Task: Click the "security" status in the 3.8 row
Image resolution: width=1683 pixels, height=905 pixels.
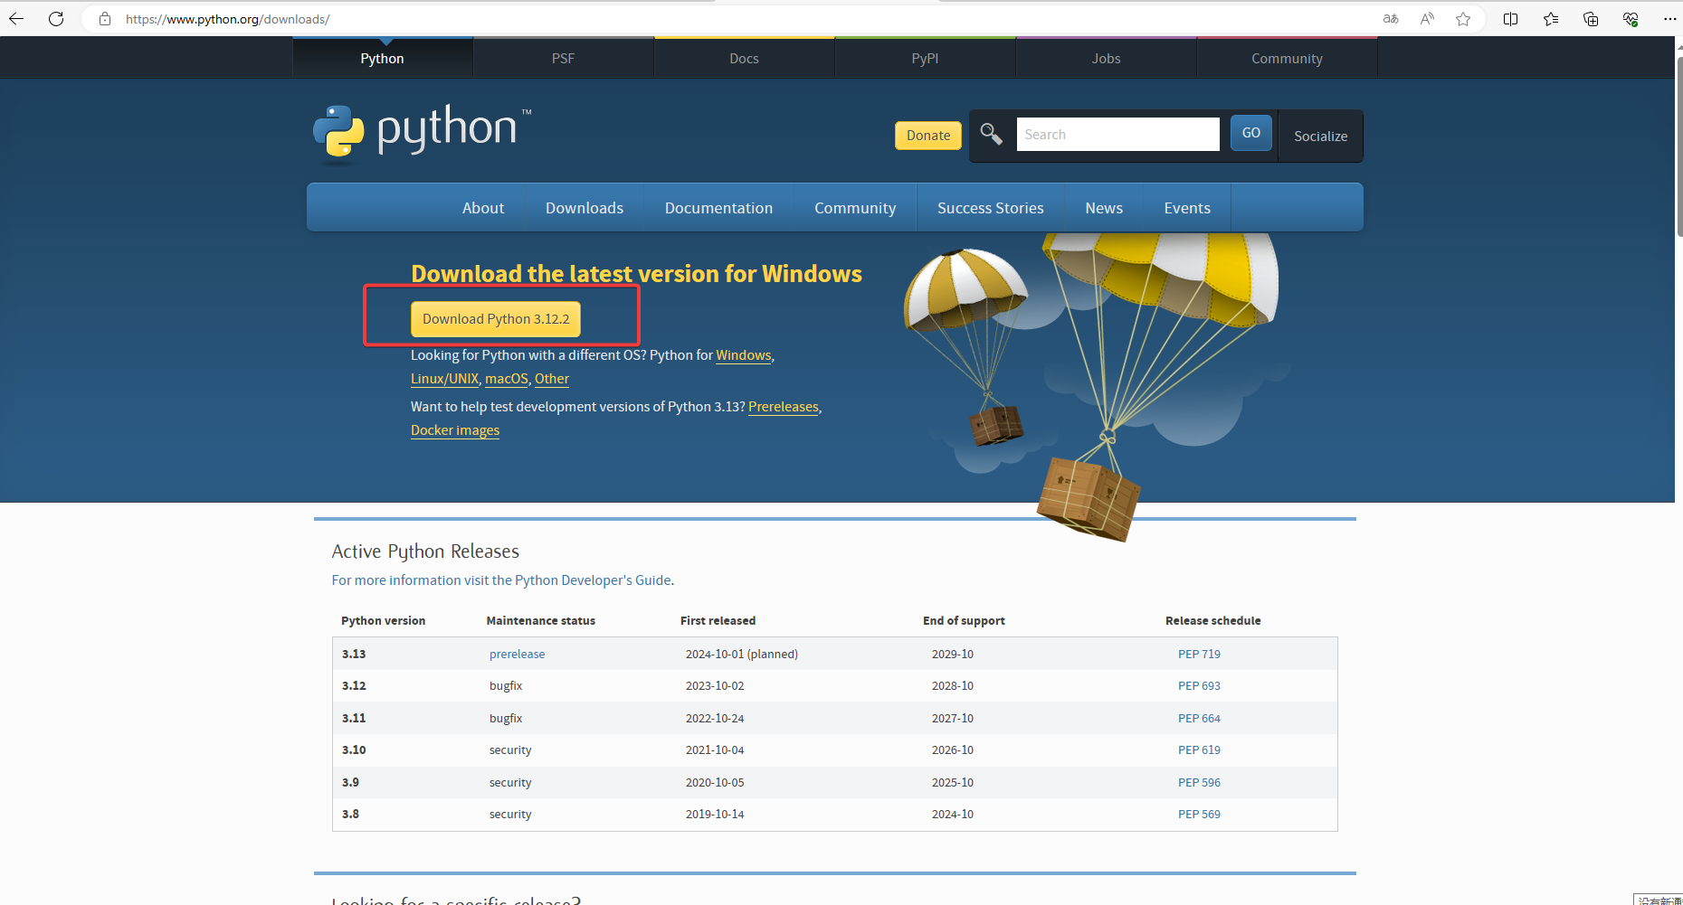Action: coord(510,814)
